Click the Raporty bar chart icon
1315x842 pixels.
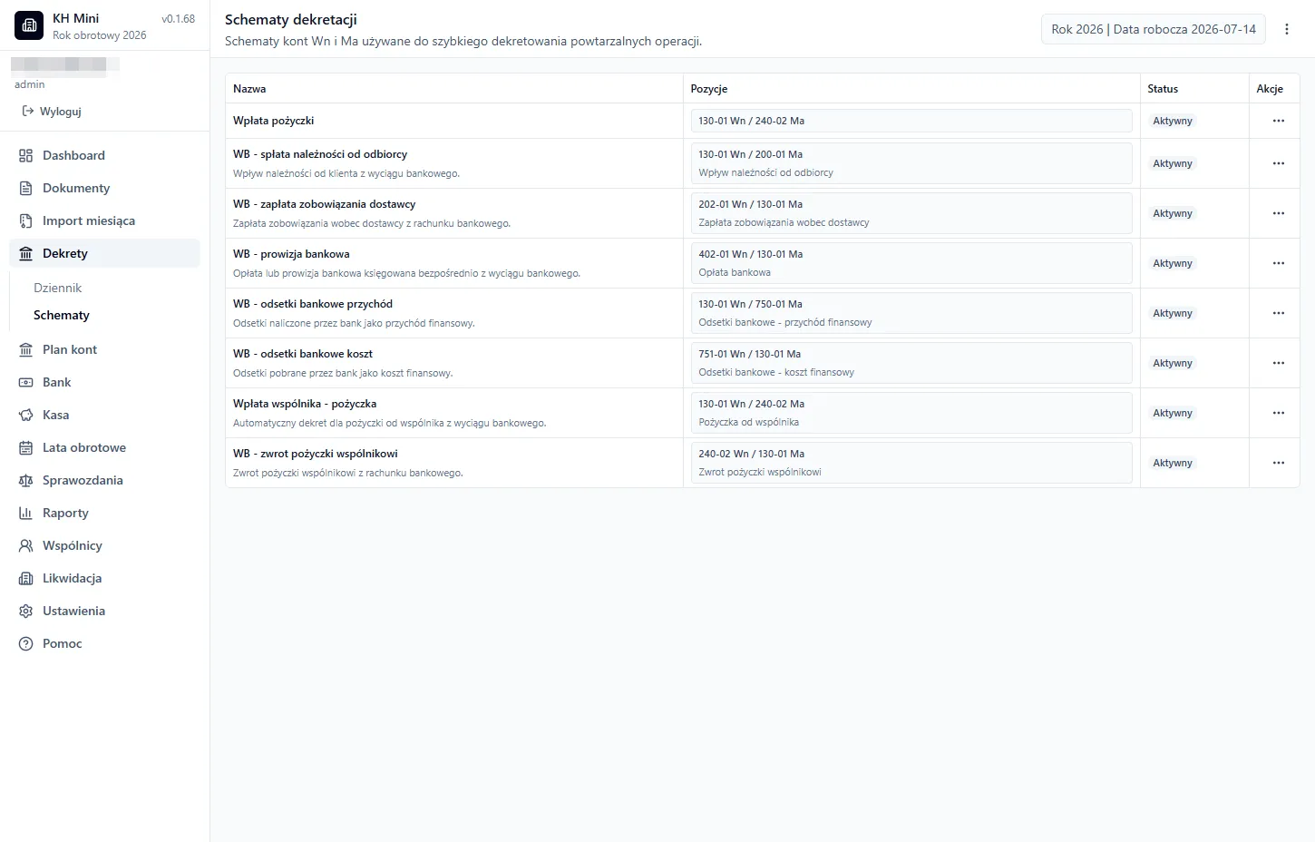(26, 513)
